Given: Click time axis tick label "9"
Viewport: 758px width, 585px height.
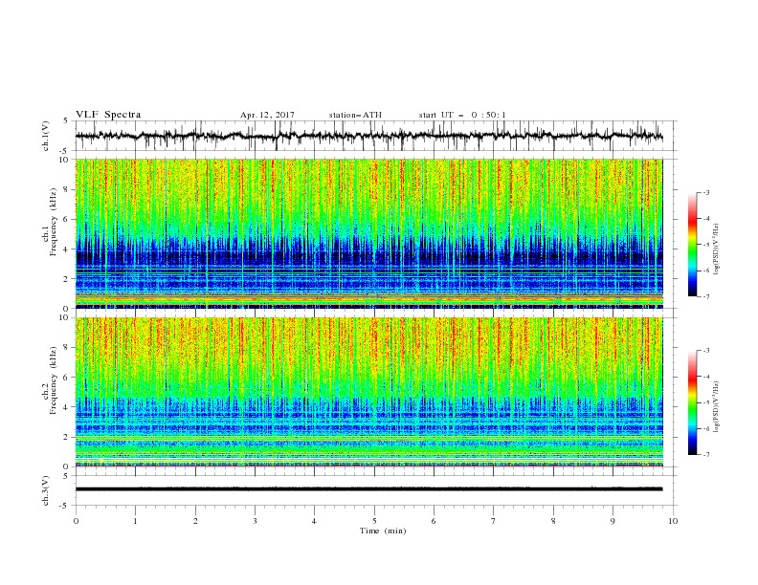Looking at the screenshot, I should click(x=613, y=521).
